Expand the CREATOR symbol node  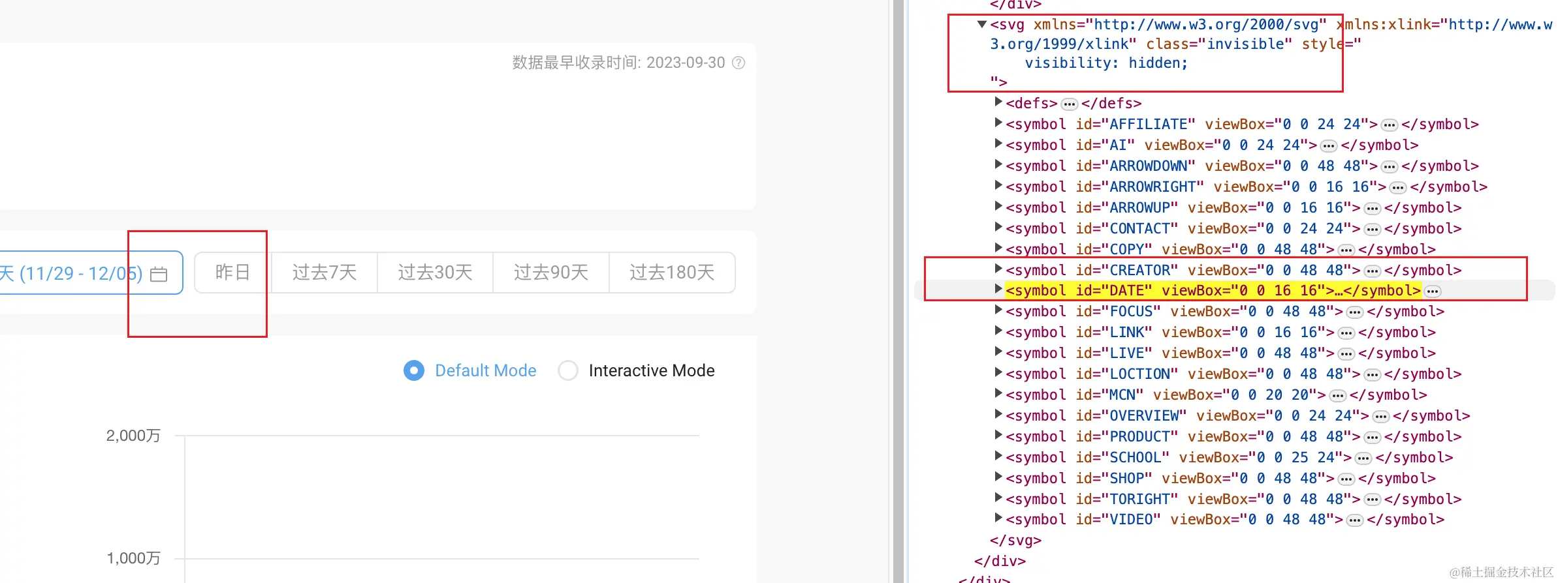tap(998, 269)
